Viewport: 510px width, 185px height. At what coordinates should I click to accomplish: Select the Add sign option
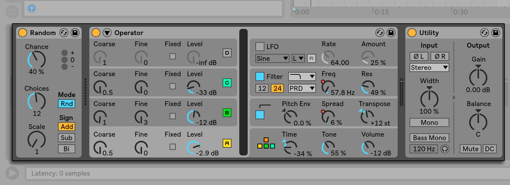[x=67, y=127]
